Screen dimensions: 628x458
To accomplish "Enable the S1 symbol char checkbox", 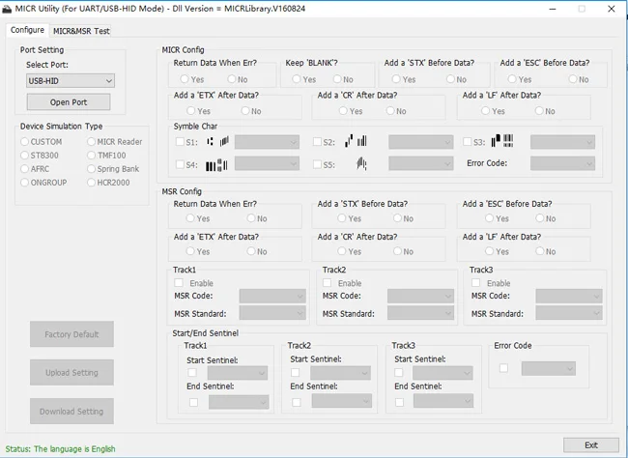I will (180, 142).
